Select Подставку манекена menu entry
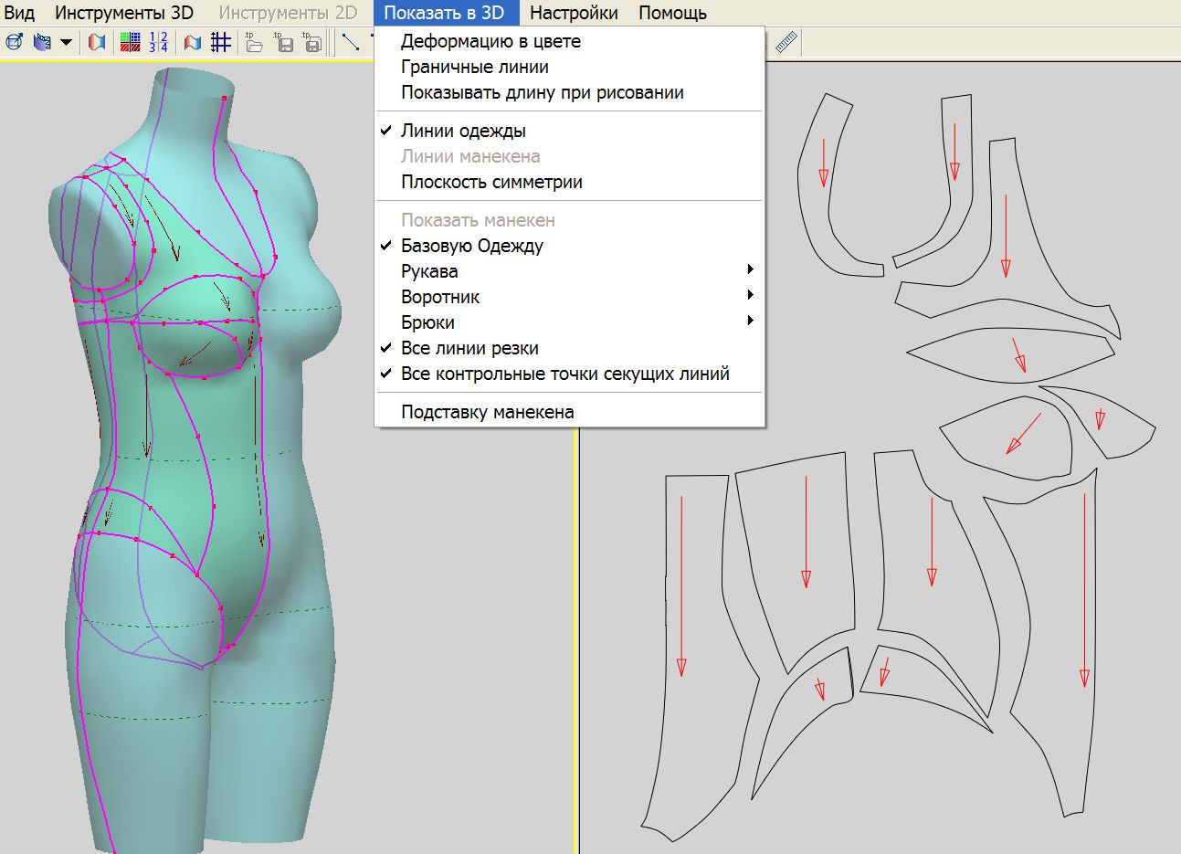Screen dimensions: 1181x854 click(x=487, y=412)
